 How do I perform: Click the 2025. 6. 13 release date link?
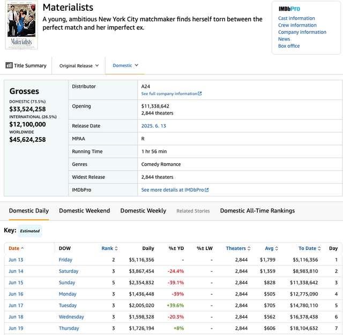pos(153,126)
